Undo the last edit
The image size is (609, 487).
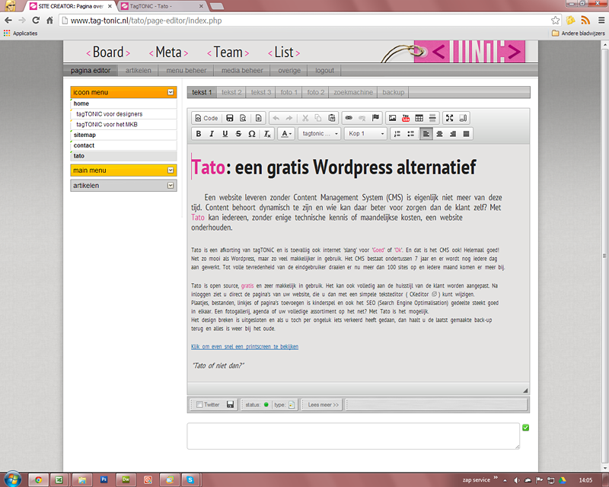coord(276,118)
